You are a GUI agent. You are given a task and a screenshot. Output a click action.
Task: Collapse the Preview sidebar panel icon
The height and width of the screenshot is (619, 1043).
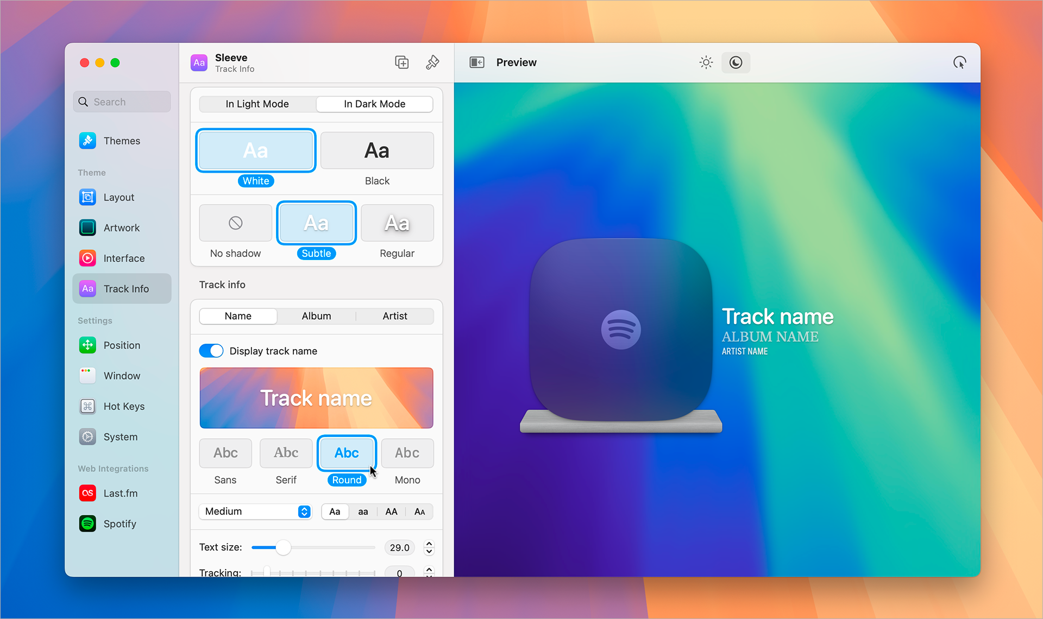pos(477,62)
